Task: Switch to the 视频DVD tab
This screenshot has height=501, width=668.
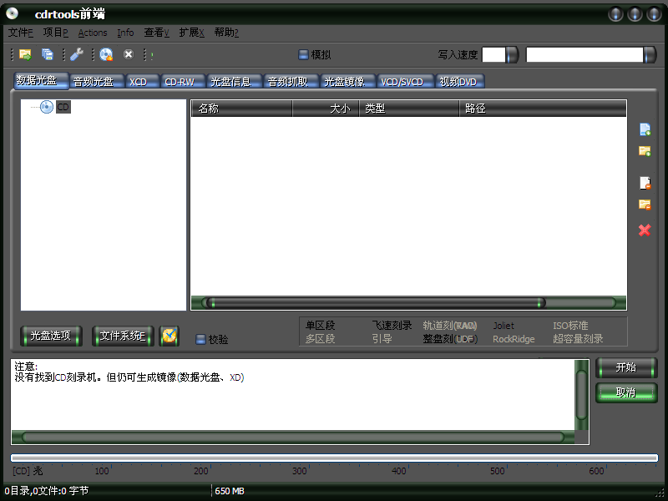Action: click(x=460, y=81)
